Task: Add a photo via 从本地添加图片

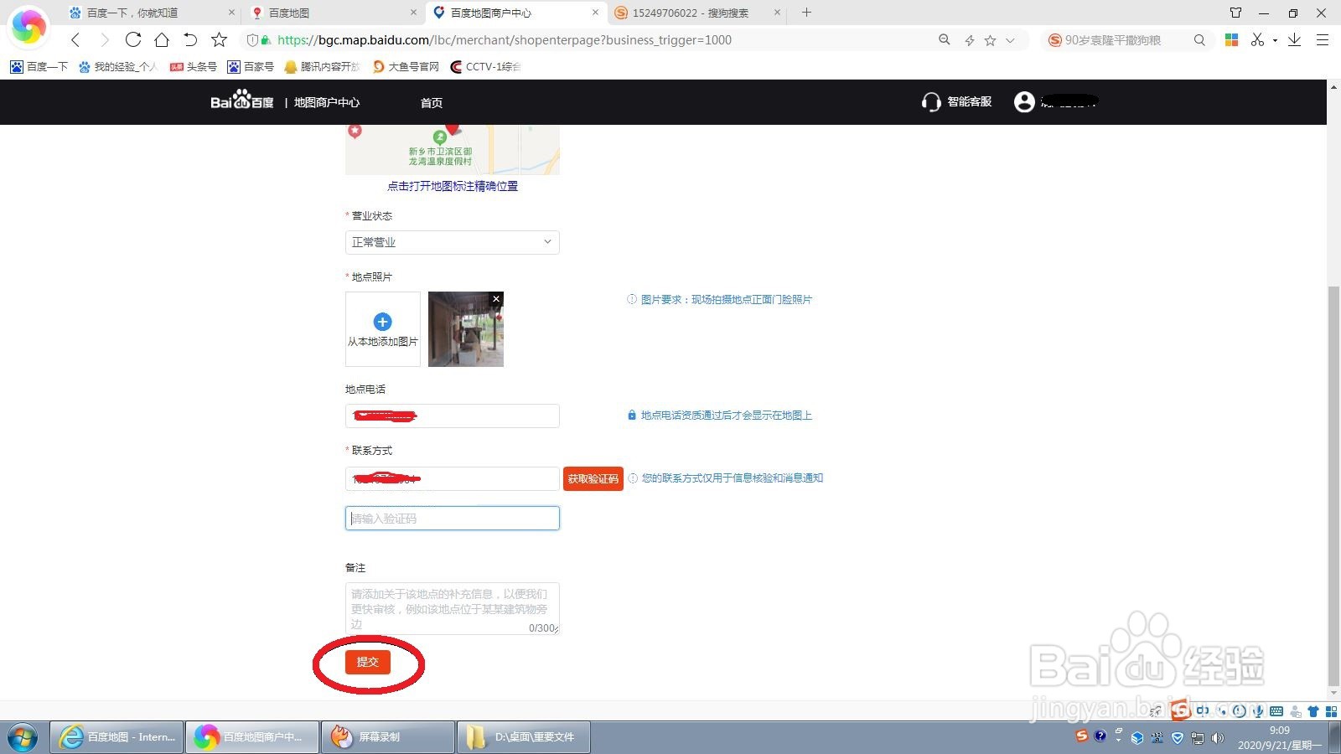Action: (x=383, y=329)
